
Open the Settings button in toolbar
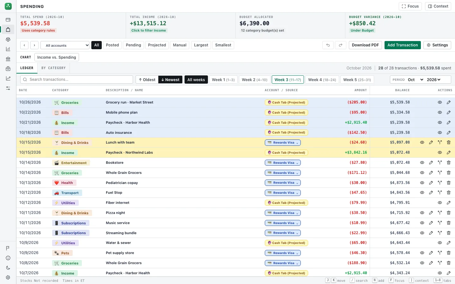[437, 45]
